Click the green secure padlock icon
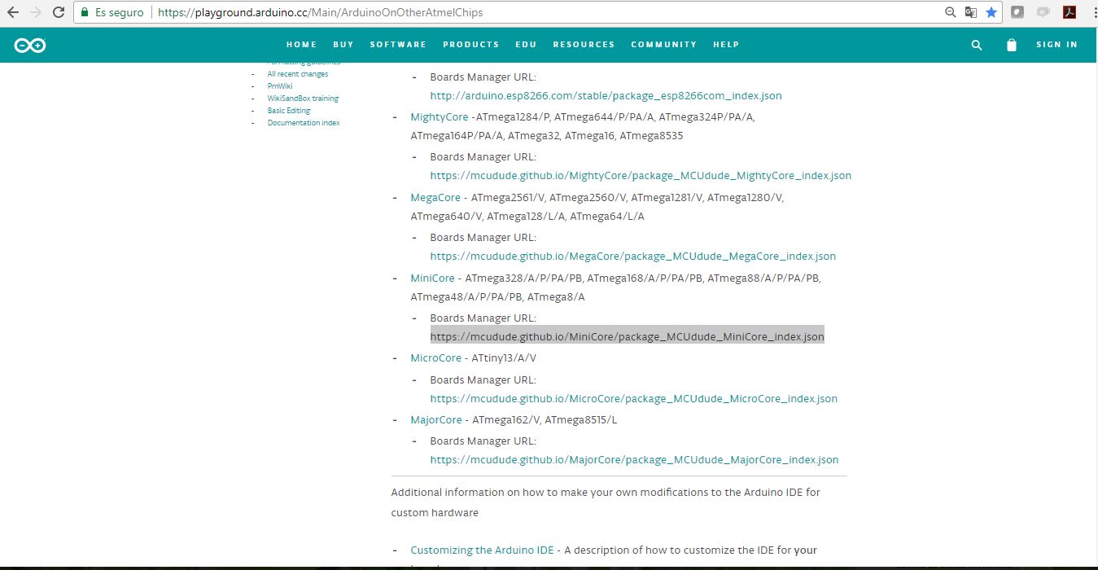Screen dimensions: 1098x570 pos(85,12)
